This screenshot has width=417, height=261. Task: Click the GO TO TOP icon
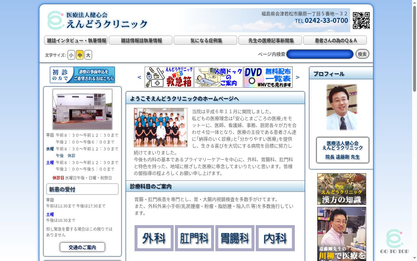point(394,241)
